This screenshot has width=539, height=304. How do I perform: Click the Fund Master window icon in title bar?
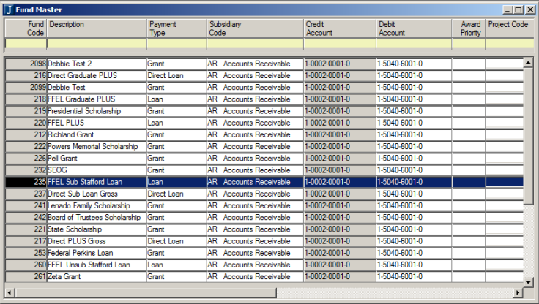point(8,9)
